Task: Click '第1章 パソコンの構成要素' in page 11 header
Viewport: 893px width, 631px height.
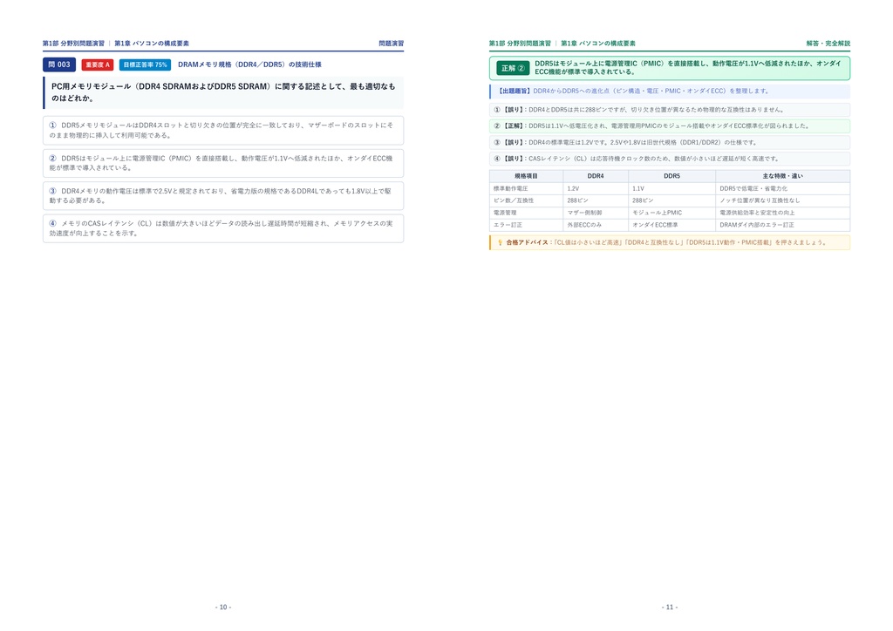Action: coord(598,44)
